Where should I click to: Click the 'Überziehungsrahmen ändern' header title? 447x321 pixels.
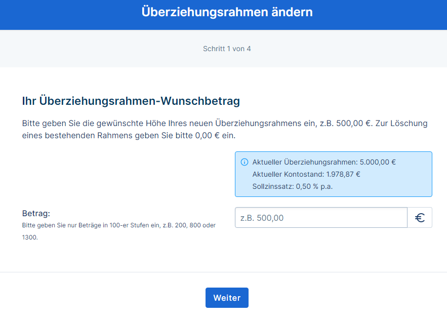[x=227, y=12]
